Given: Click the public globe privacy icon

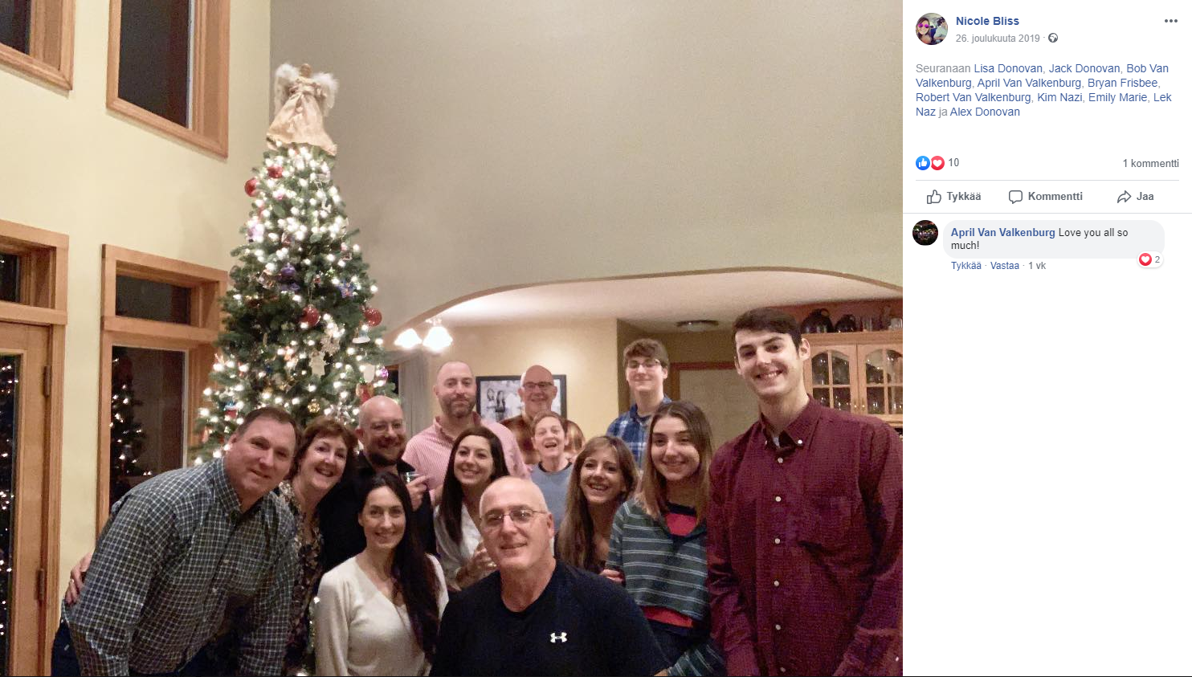Looking at the screenshot, I should (1053, 38).
